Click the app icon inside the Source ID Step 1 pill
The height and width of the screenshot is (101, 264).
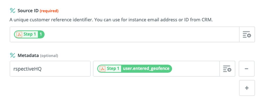click(19, 35)
